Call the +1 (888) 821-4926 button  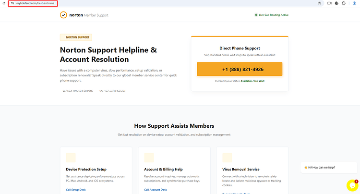coord(240,69)
